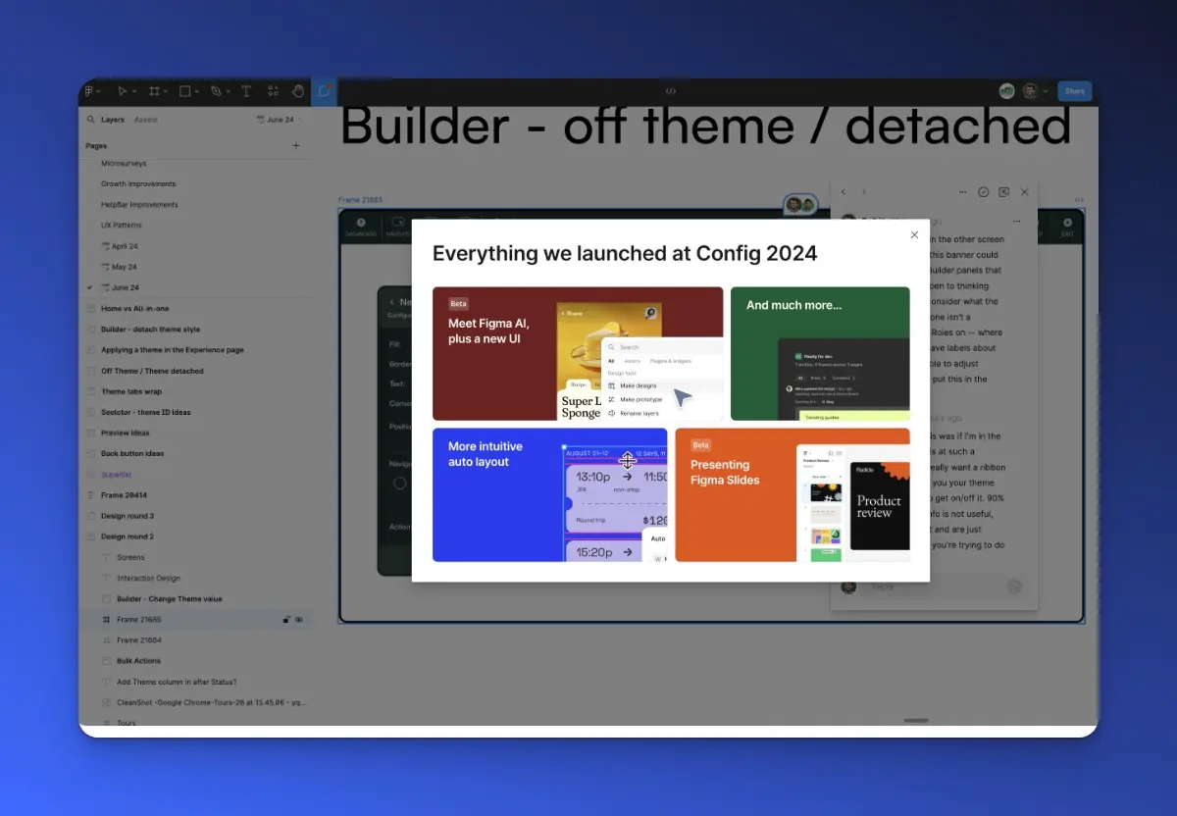Screen dimensions: 1177x816
Task: Click the comment avatars pin on canvas
Action: click(800, 205)
